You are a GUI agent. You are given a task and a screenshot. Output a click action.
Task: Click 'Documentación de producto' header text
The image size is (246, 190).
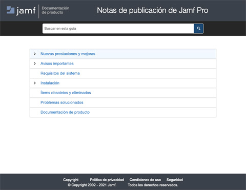click(55, 10)
